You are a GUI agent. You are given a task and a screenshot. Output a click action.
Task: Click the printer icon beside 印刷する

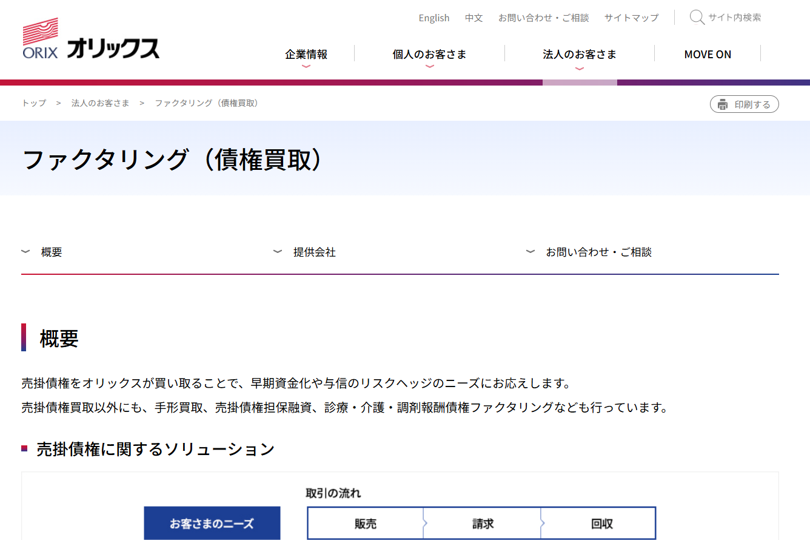(722, 104)
